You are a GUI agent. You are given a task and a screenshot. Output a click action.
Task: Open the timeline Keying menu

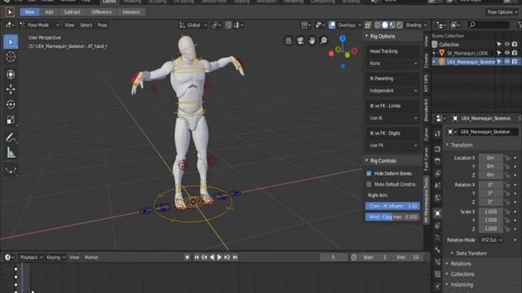(x=55, y=257)
